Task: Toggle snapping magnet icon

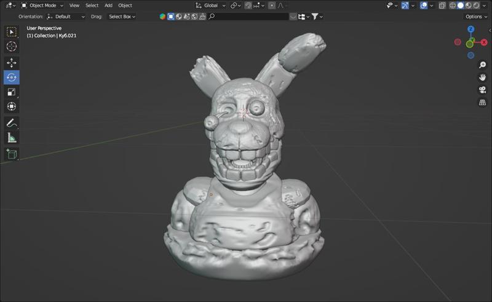Action: (248, 6)
